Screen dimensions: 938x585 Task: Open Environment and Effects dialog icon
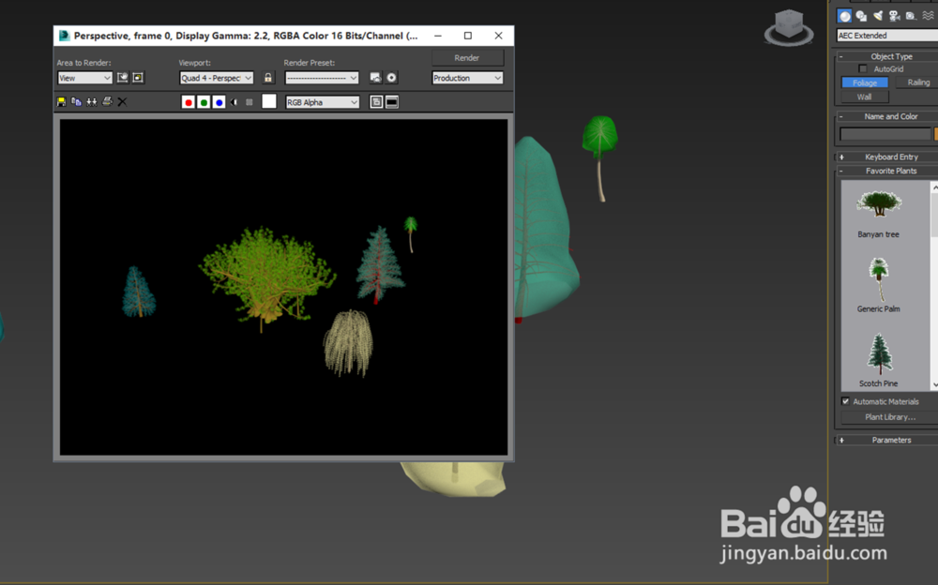coord(391,78)
